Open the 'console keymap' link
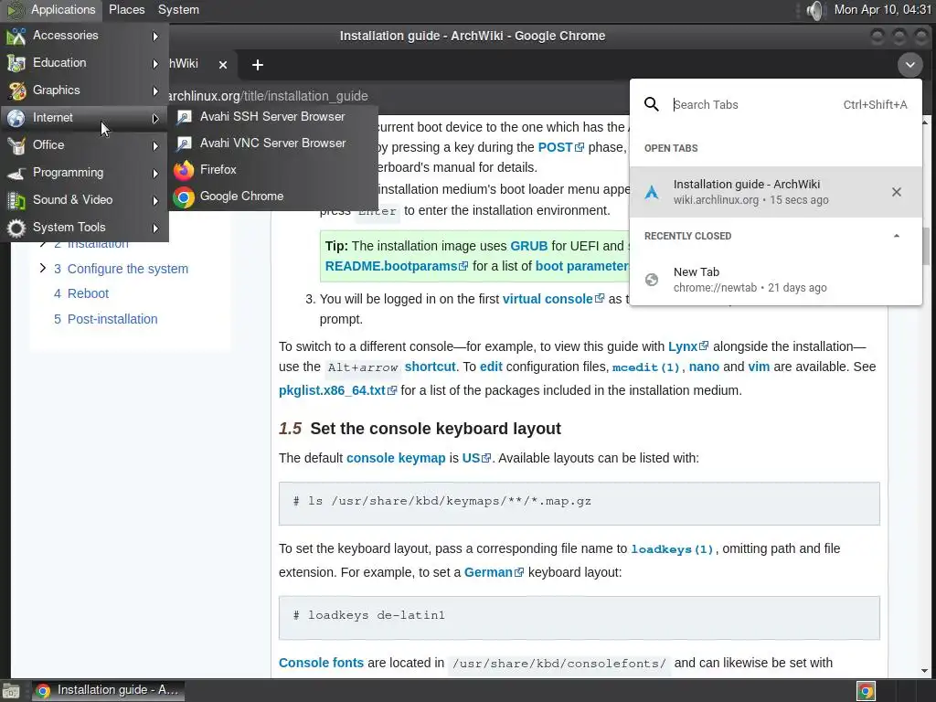936x702 pixels. (x=396, y=459)
